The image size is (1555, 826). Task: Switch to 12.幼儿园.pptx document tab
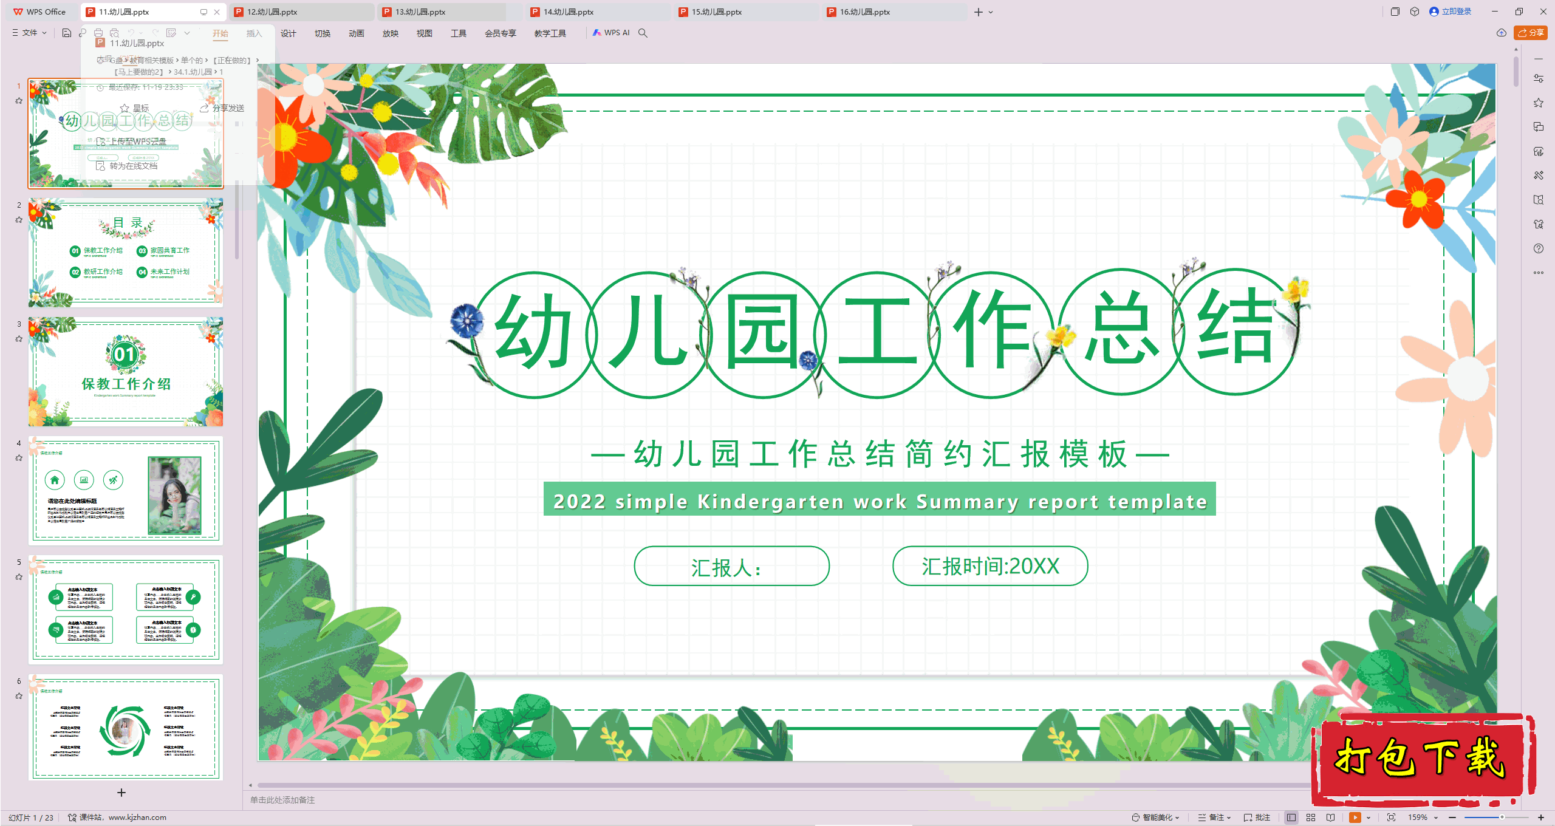tap(302, 12)
